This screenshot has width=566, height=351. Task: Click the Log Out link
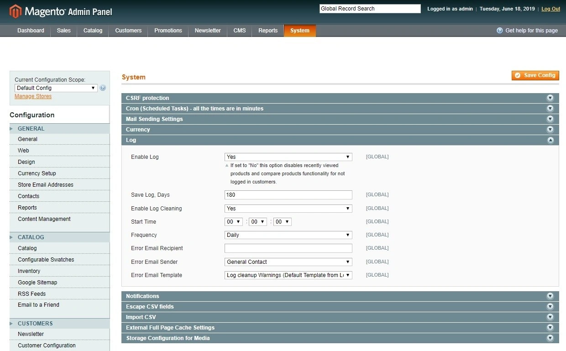click(x=550, y=8)
